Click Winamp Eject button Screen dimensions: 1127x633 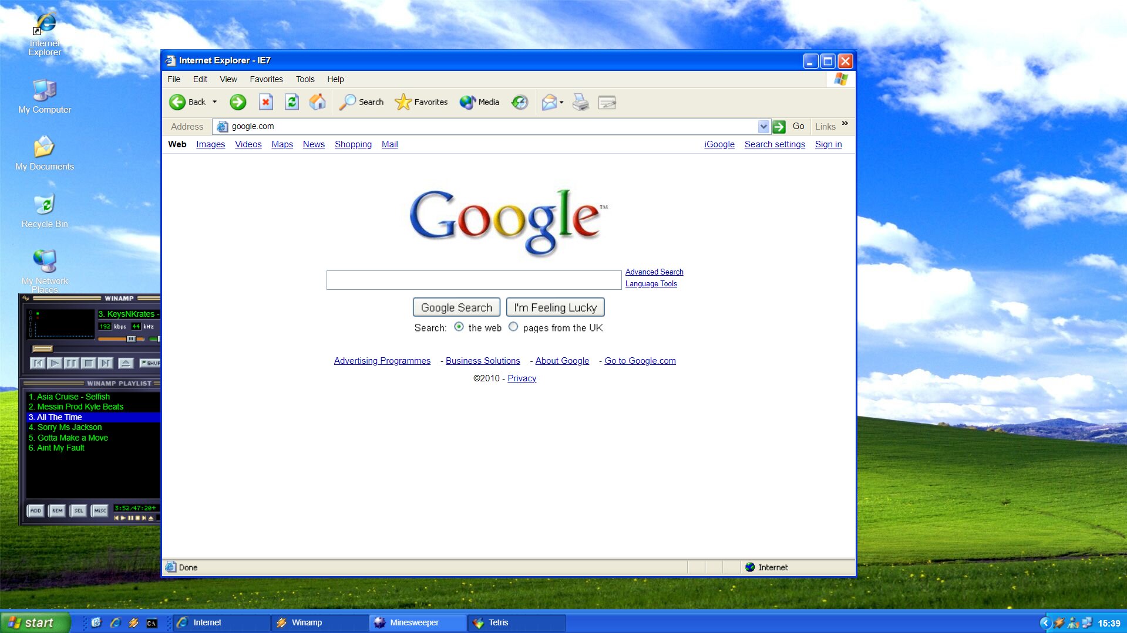click(126, 363)
